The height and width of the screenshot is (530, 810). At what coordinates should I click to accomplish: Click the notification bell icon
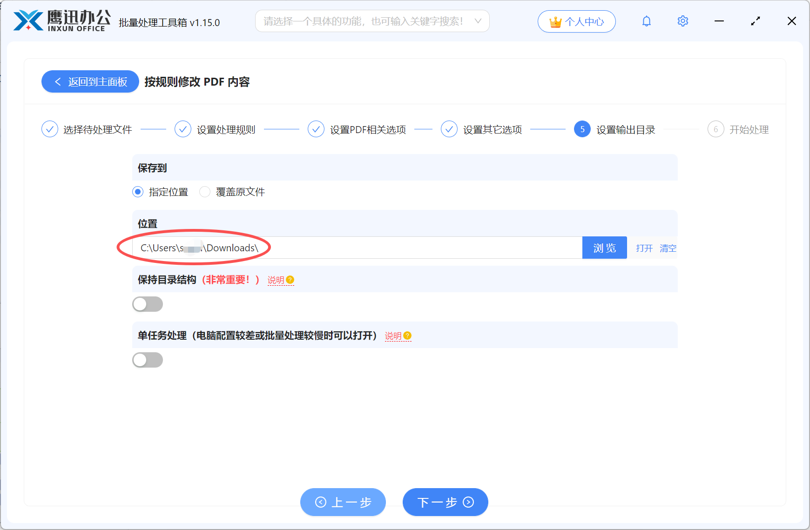coord(647,21)
